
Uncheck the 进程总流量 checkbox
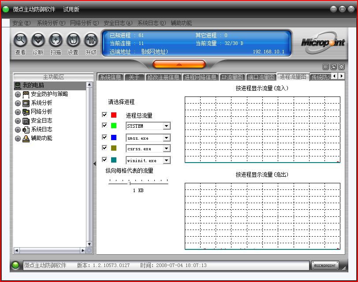pos(104,115)
